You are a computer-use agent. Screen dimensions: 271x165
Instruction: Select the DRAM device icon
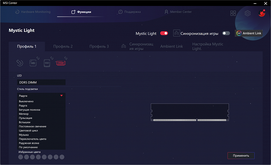61,63
